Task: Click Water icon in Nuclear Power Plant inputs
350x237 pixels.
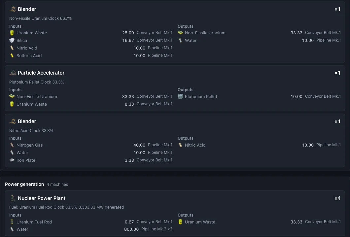Action: (12, 229)
